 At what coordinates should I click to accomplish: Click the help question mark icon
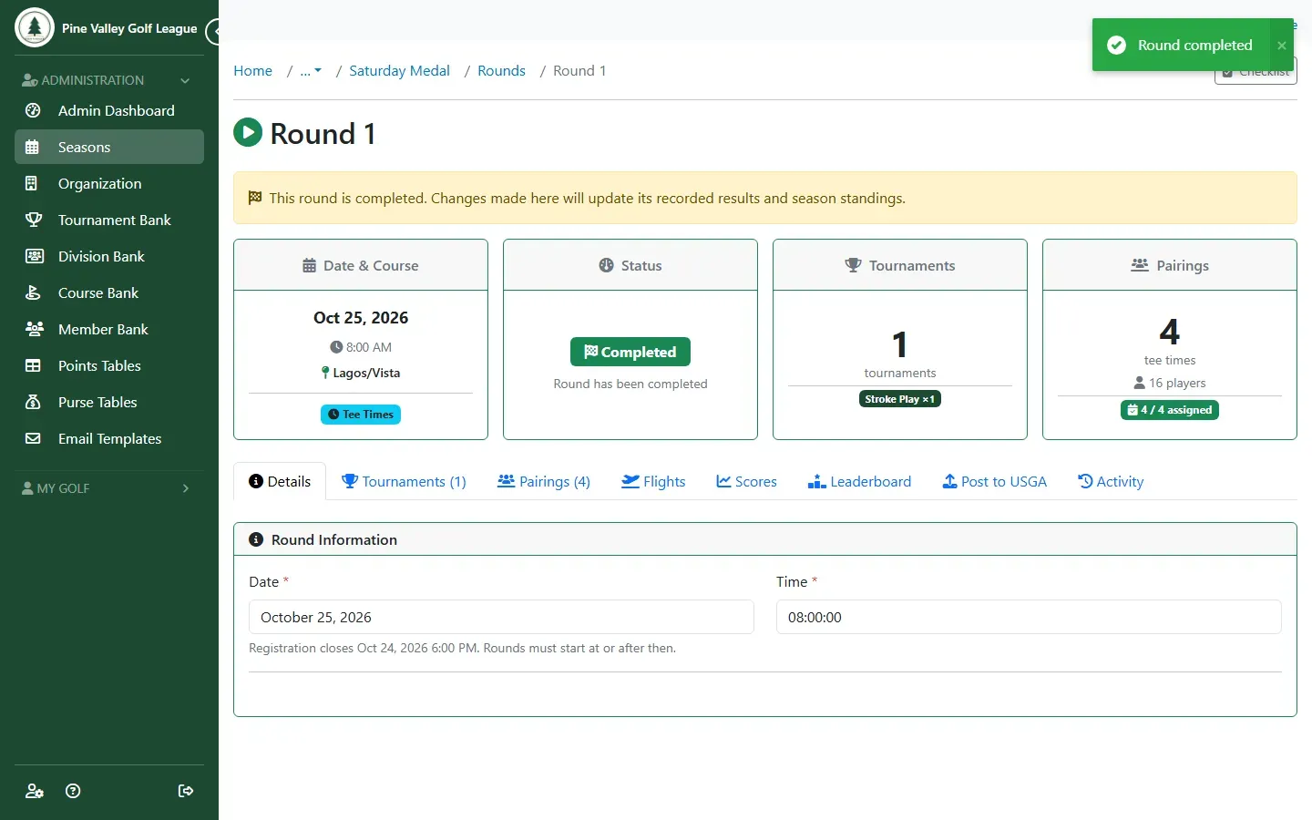pyautogui.click(x=74, y=791)
